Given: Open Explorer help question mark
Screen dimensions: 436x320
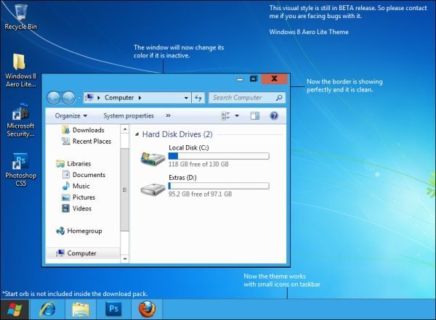Looking at the screenshot, I should point(274,116).
